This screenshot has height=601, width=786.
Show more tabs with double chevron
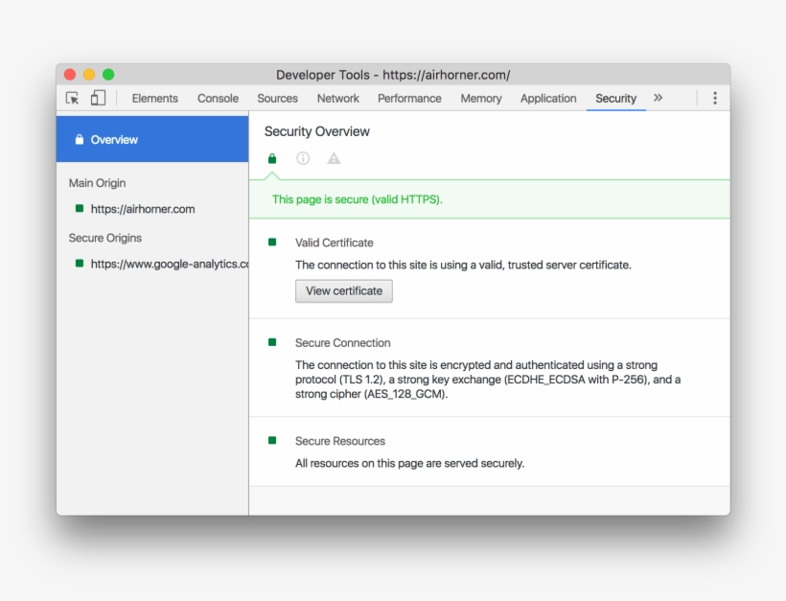point(658,98)
